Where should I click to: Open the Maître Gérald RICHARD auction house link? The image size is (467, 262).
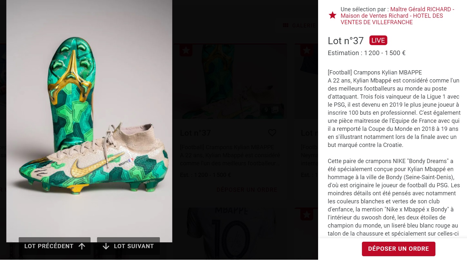[x=397, y=16]
